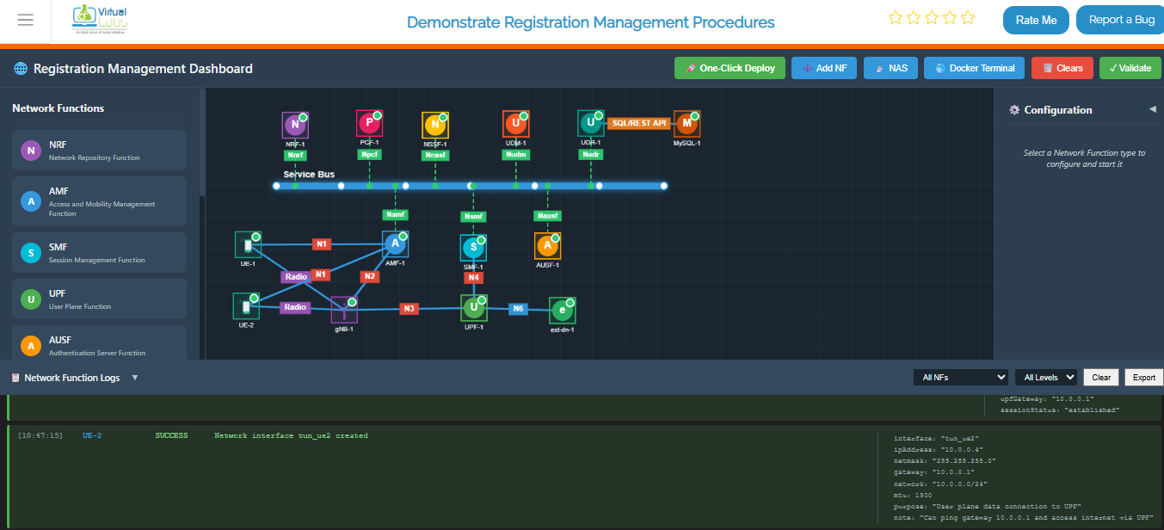Click the AMF-1 node icon

395,244
